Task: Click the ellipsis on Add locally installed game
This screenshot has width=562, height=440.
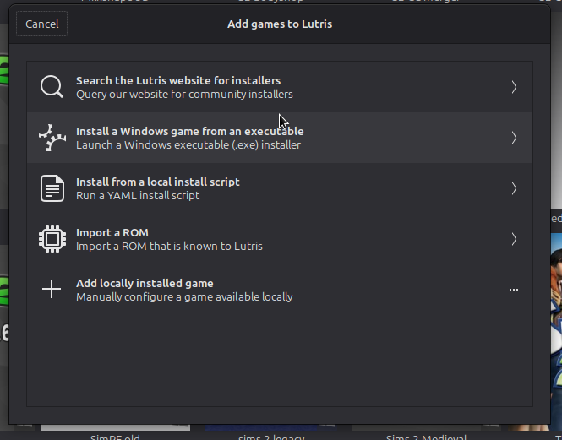Action: click(514, 290)
